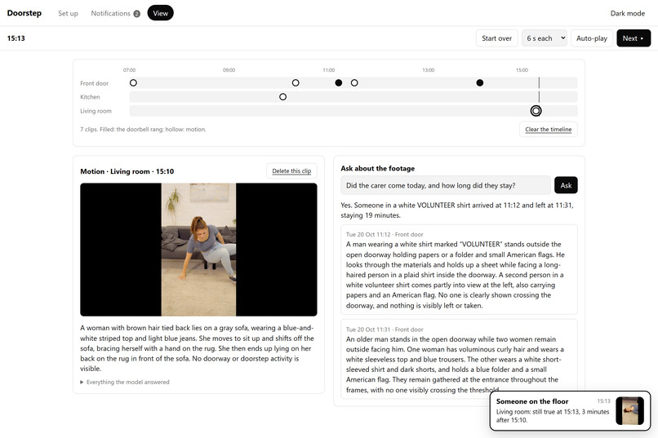Select the Living room marker at 15:10

[x=536, y=111]
